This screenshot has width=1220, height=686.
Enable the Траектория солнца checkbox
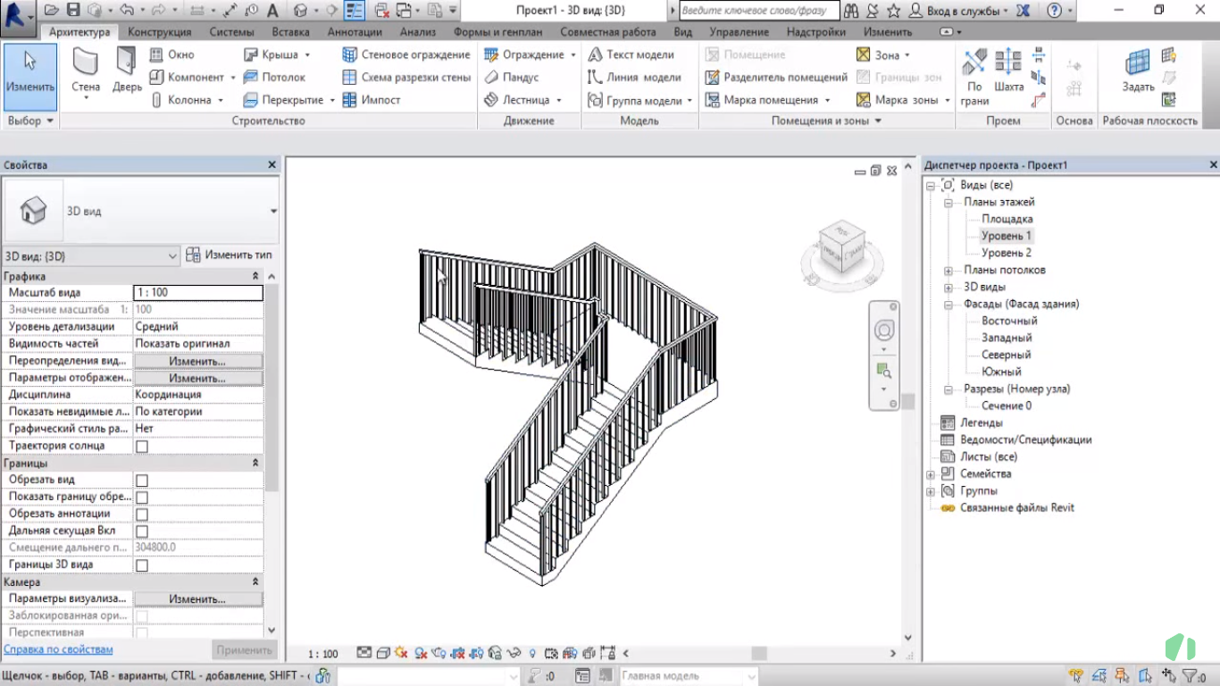coord(141,447)
